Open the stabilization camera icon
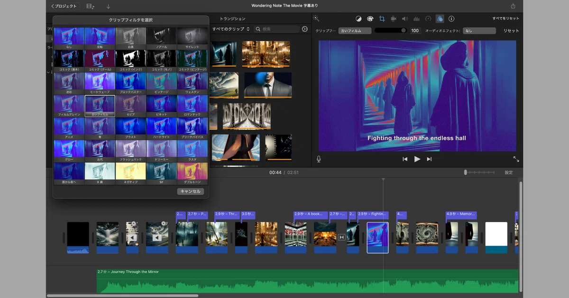Image resolution: width=569 pixels, height=298 pixels. click(393, 19)
